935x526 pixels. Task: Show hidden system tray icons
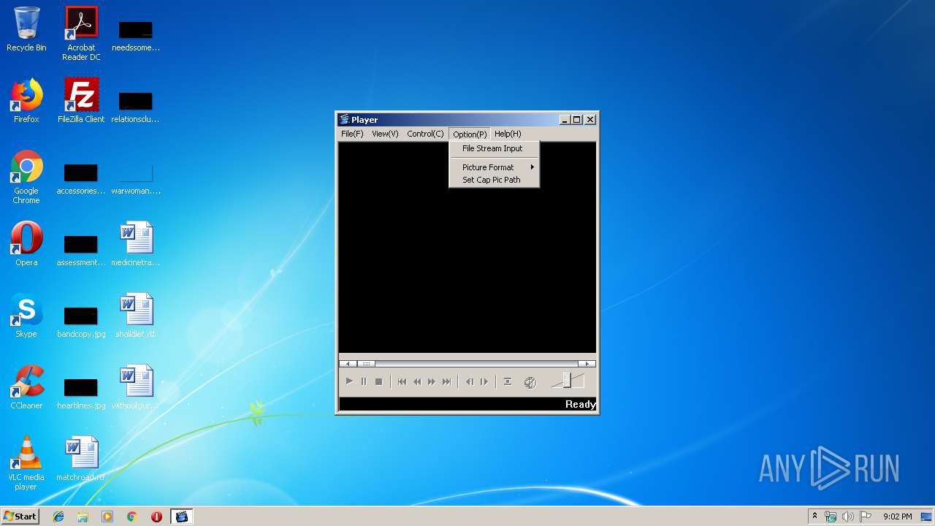pos(814,516)
